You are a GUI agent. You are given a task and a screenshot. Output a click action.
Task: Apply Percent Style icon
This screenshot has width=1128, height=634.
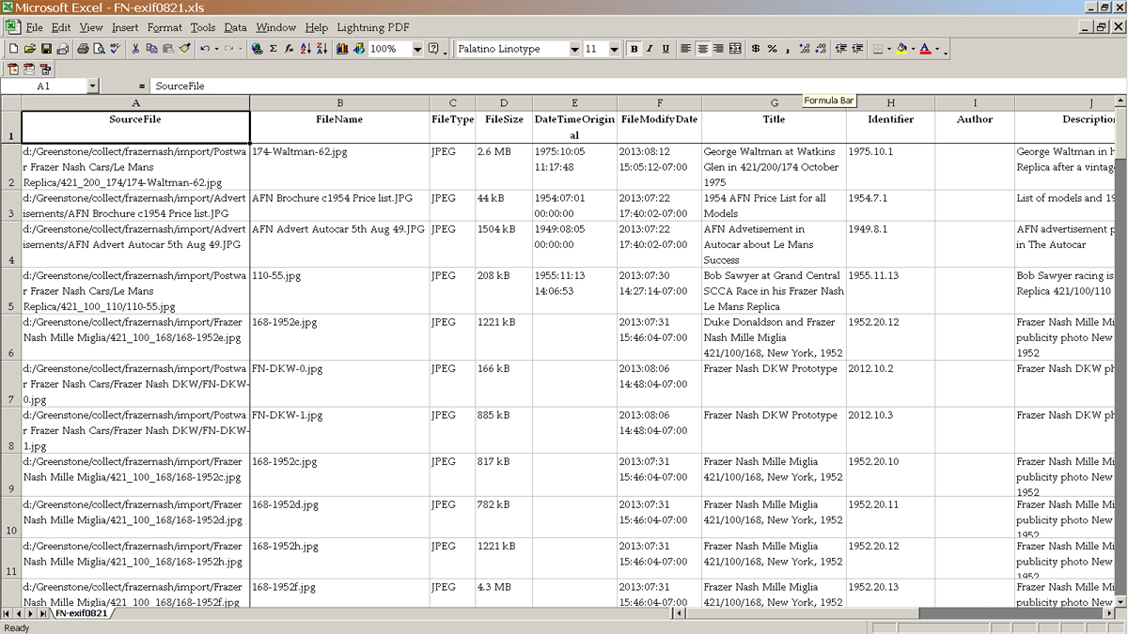[773, 49]
